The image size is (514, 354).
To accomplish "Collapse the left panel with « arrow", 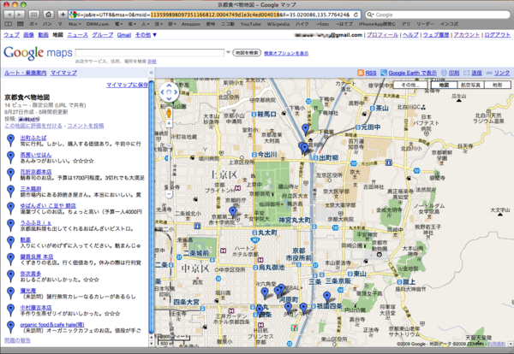I will coord(151,73).
